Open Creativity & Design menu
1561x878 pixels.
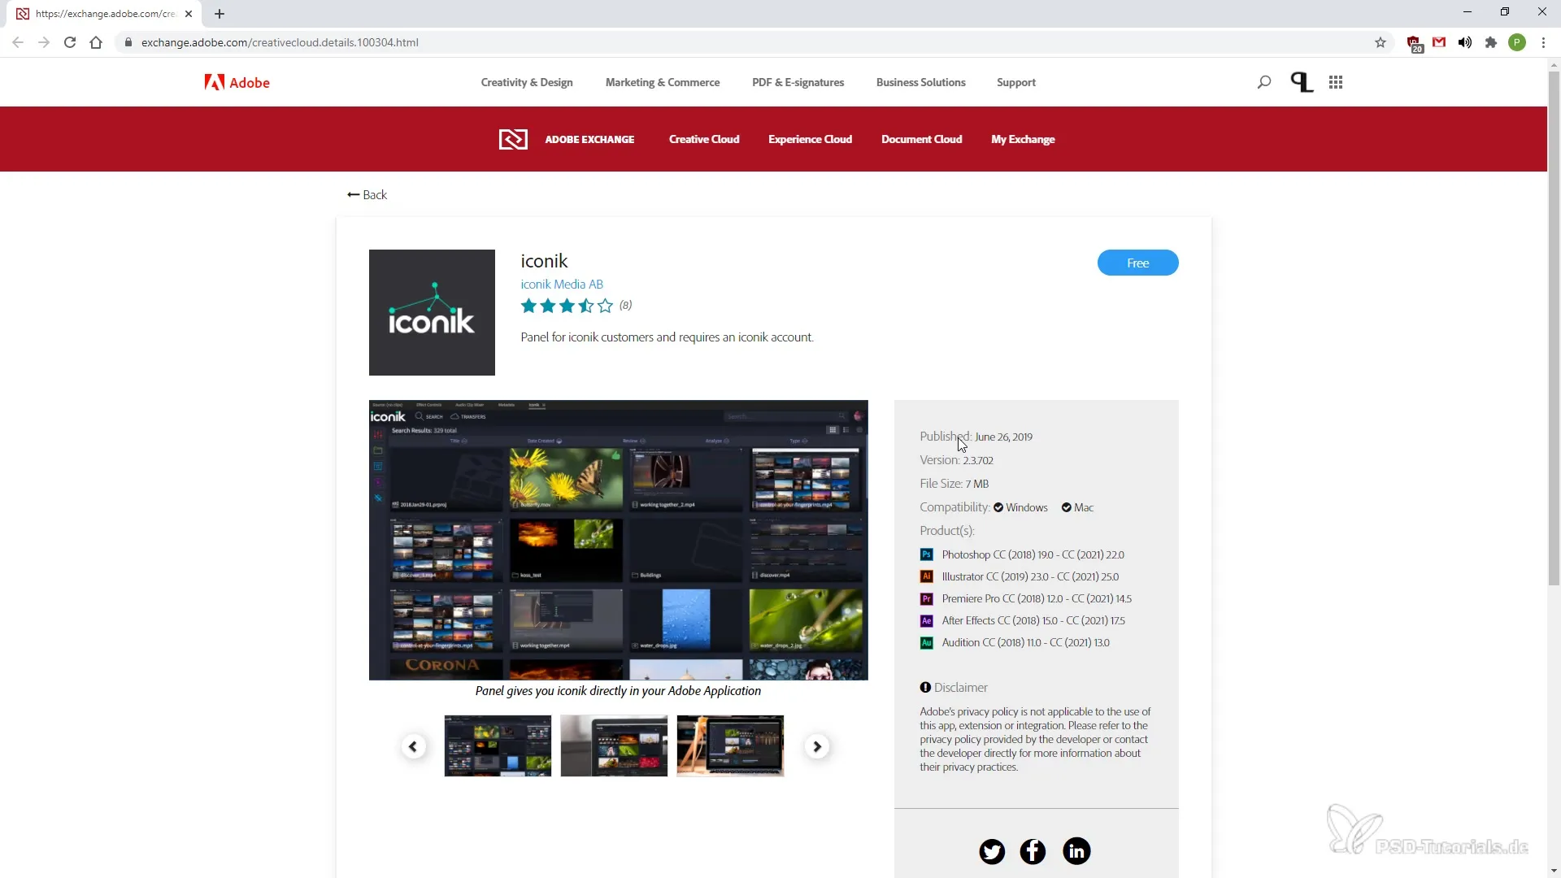pos(527,82)
